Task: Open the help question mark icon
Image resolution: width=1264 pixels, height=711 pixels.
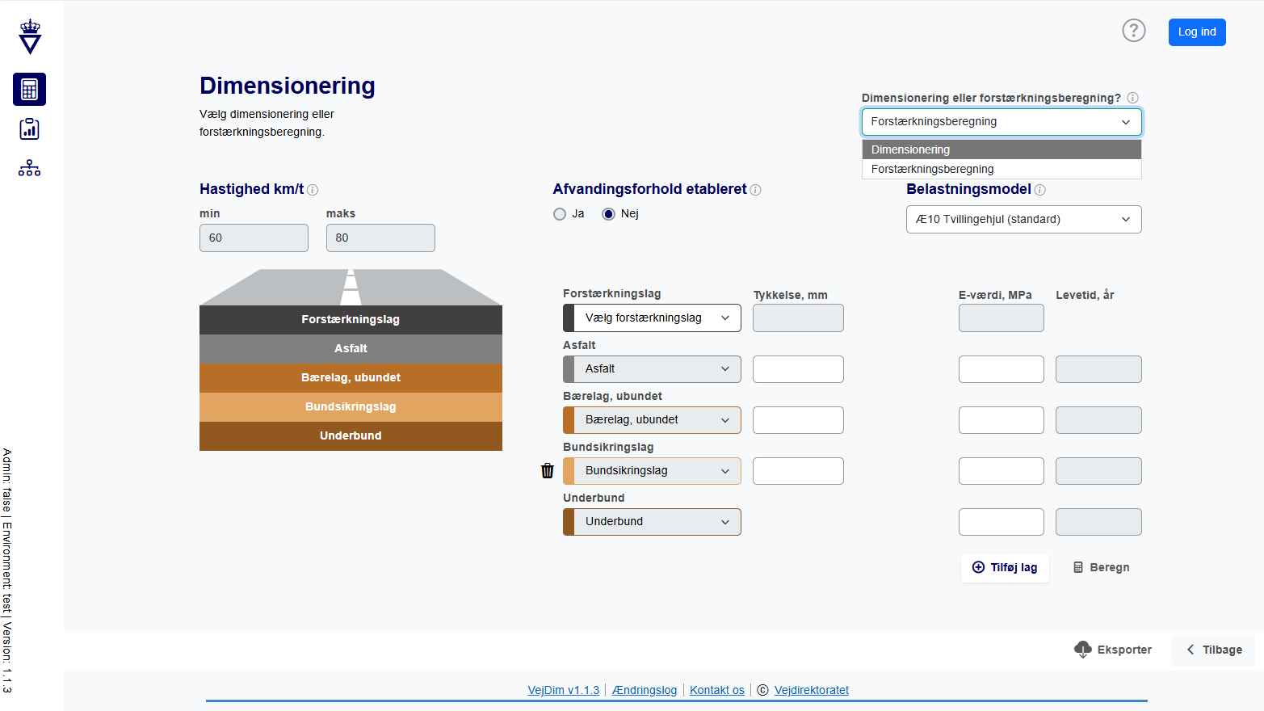Action: 1133,31
